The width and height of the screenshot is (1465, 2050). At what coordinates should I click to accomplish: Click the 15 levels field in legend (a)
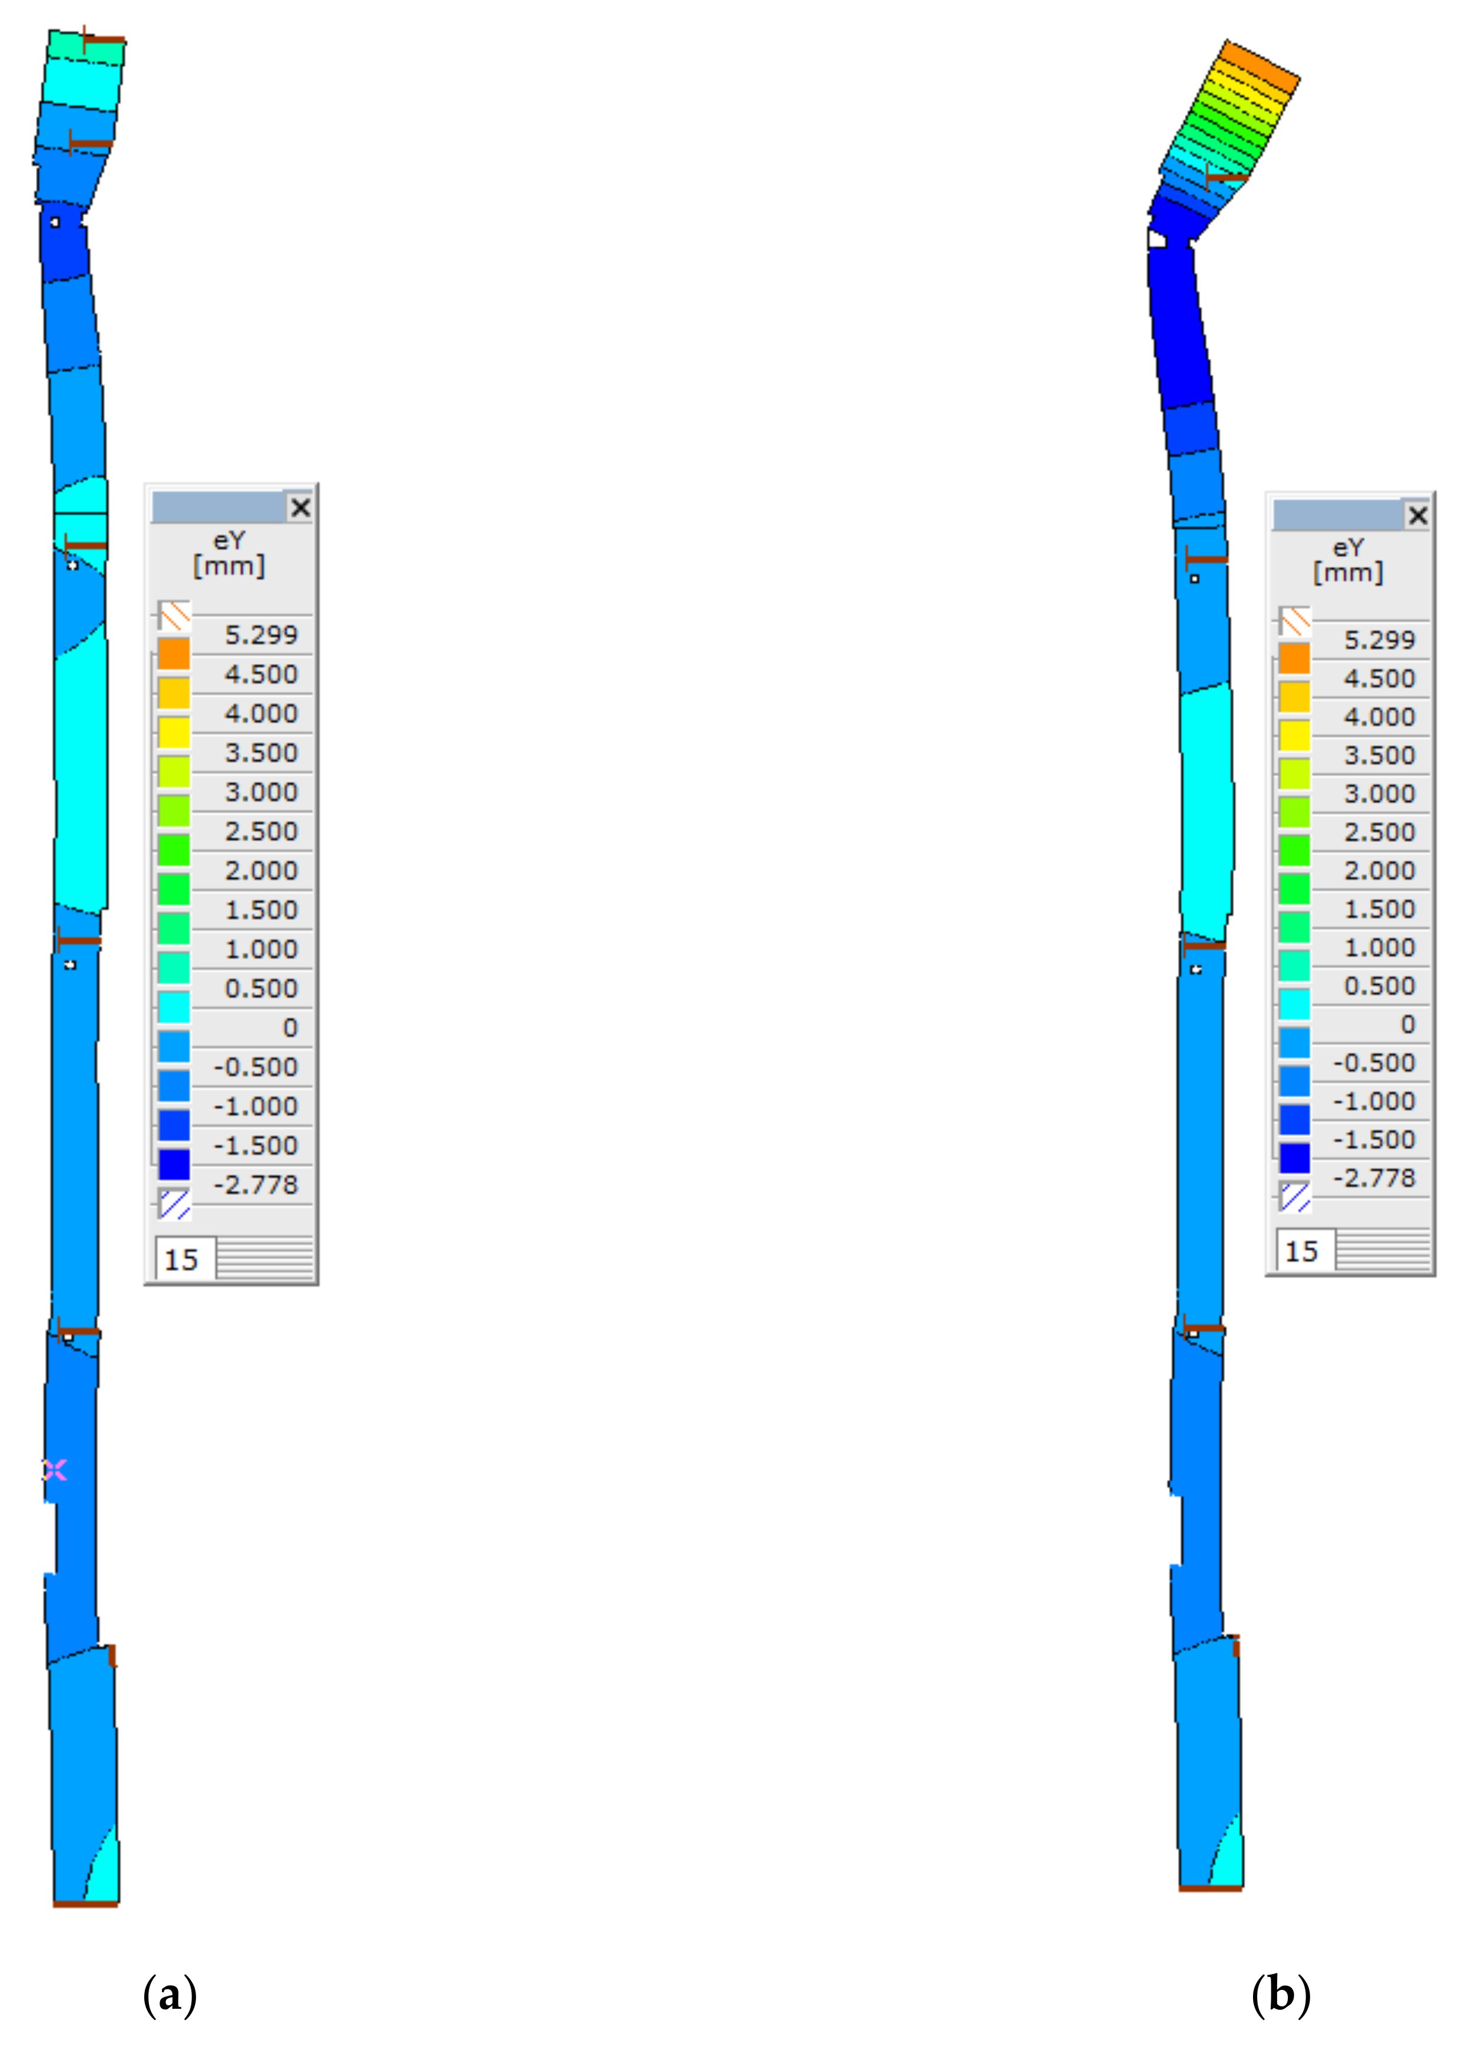point(185,1259)
